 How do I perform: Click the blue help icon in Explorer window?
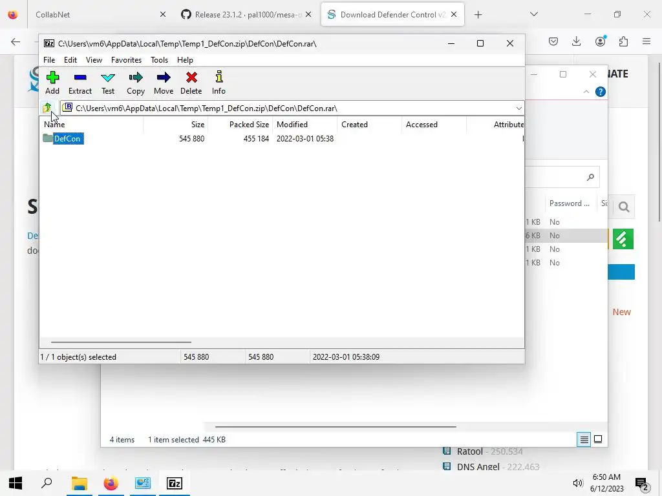(x=601, y=92)
